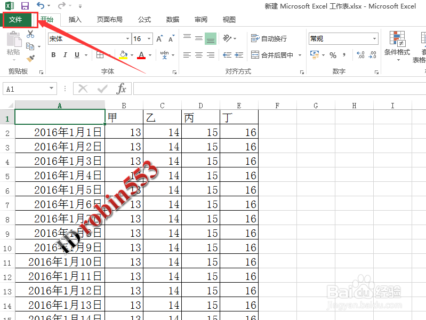Click the Undo arrow icon

41,5
